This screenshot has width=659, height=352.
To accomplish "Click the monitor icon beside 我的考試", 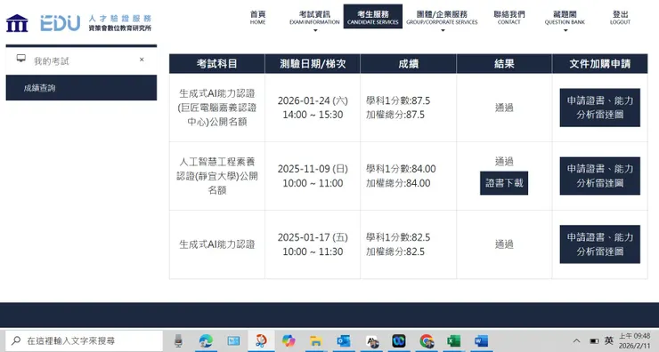I will coord(21,59).
